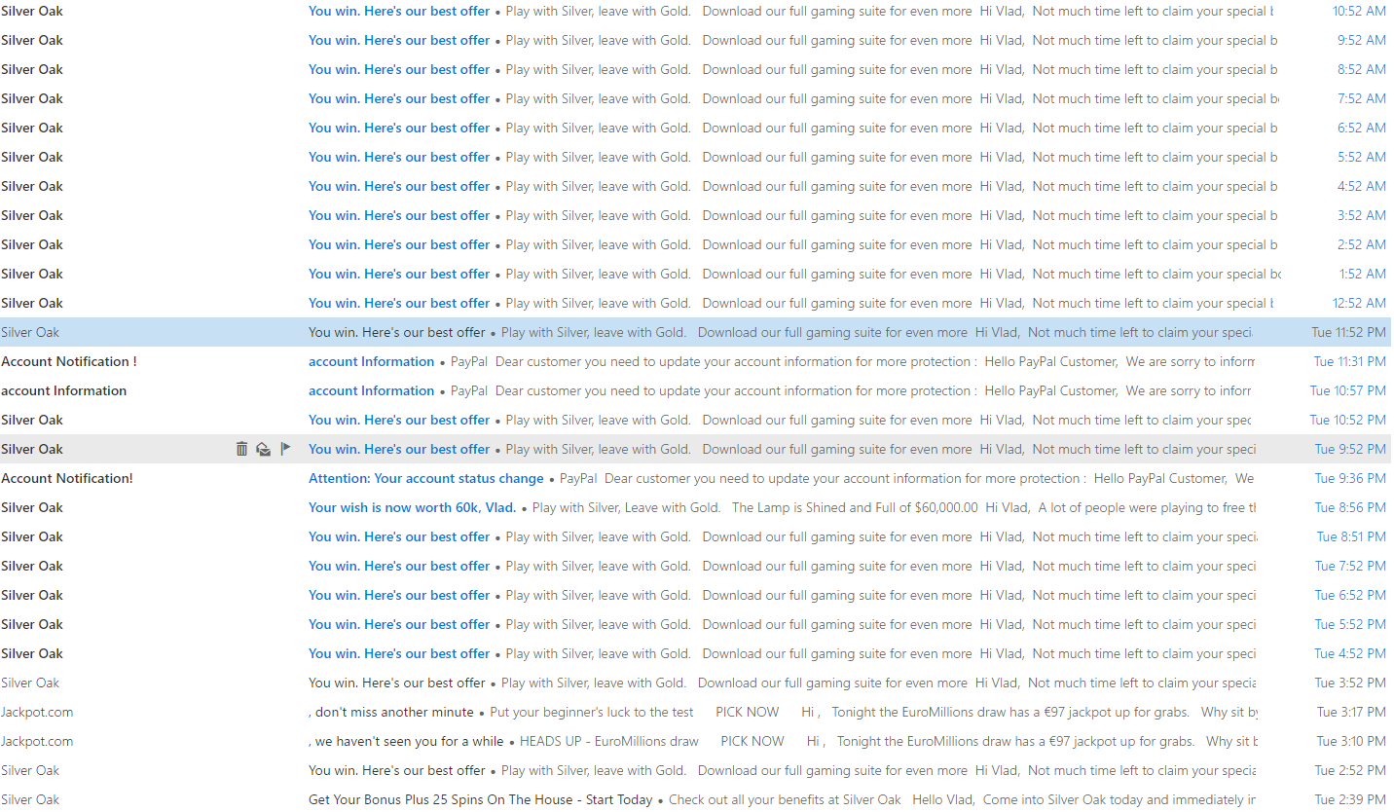This screenshot has height=812, width=1394.
Task: Select the 2:52 AM Silver Oak email
Action: point(697,244)
